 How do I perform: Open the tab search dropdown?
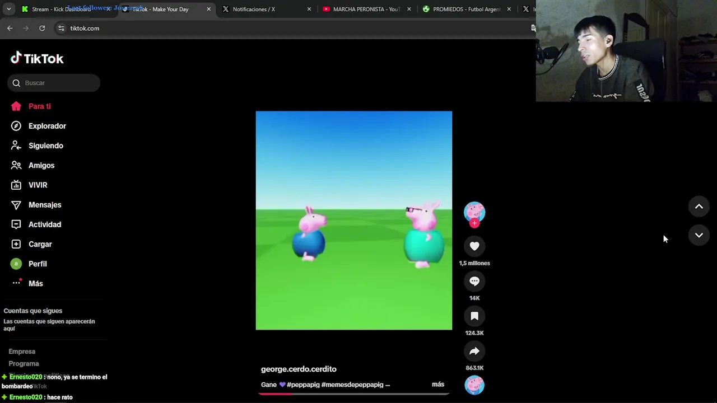coord(8,9)
